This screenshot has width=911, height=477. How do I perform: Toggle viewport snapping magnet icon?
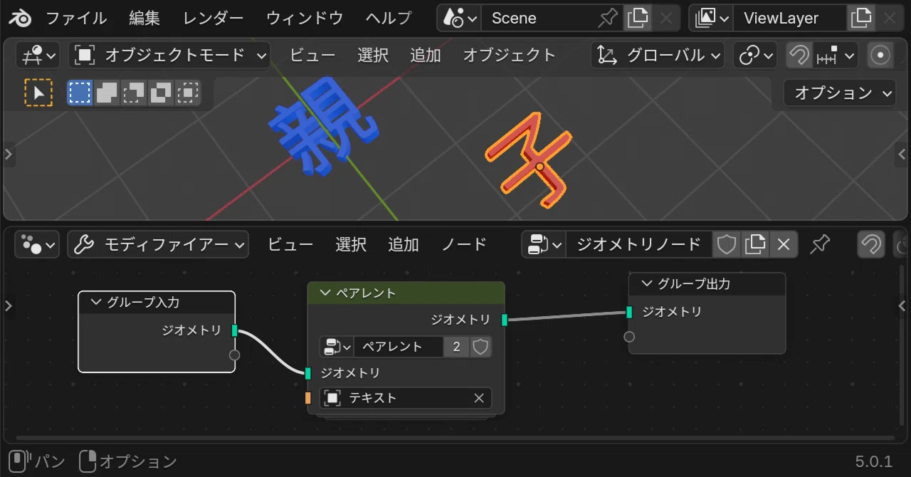pos(799,55)
